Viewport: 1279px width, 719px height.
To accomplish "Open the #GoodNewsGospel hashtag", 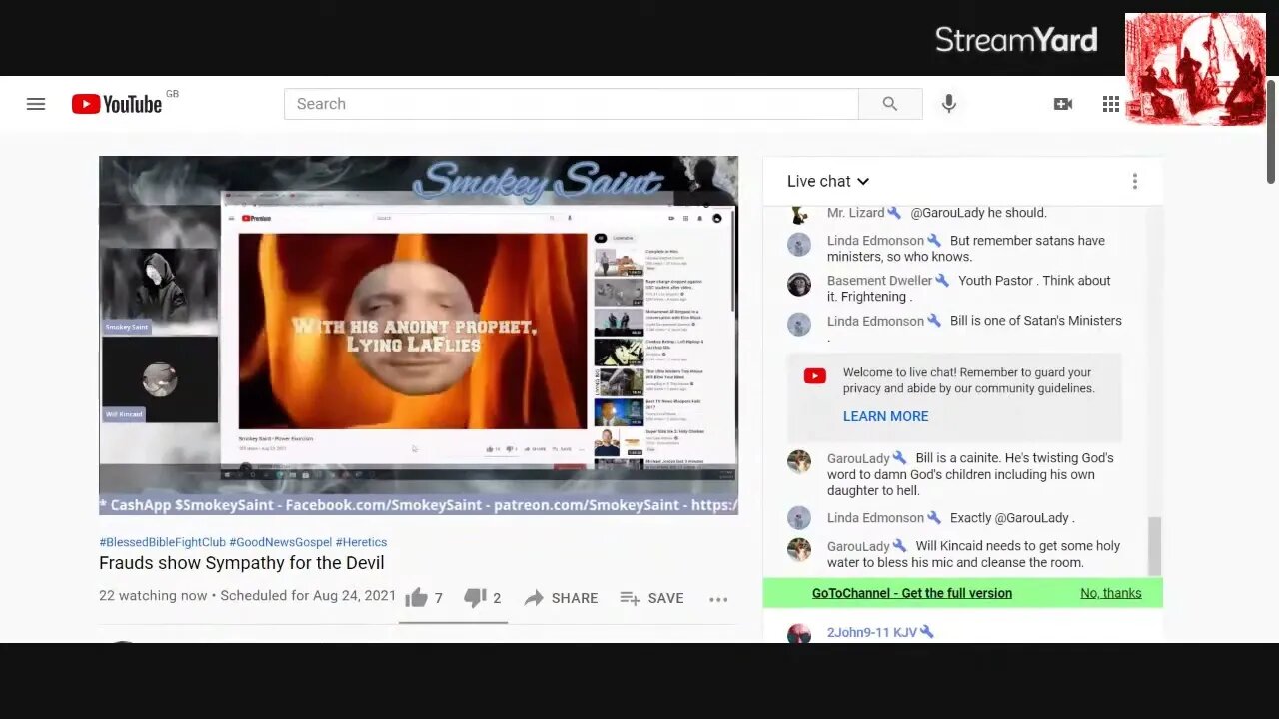I will tap(280, 542).
